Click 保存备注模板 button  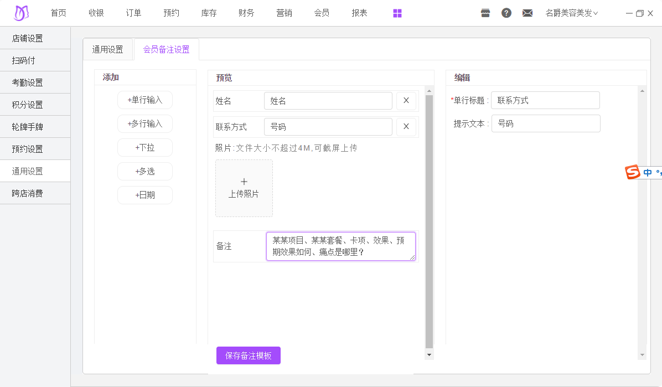click(249, 355)
